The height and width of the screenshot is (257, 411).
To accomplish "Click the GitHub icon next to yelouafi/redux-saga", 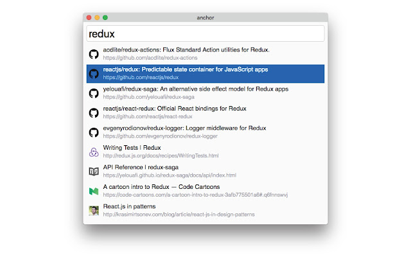I will (x=94, y=93).
